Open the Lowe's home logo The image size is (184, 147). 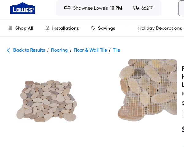(22, 8)
